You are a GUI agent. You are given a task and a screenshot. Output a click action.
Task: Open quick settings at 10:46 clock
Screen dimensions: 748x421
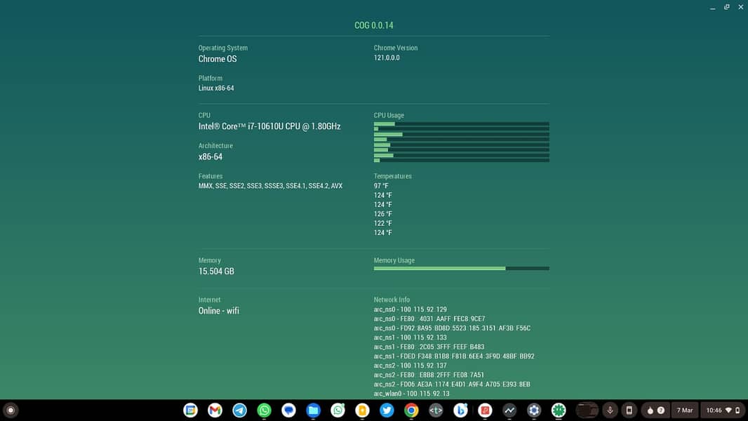coord(723,410)
